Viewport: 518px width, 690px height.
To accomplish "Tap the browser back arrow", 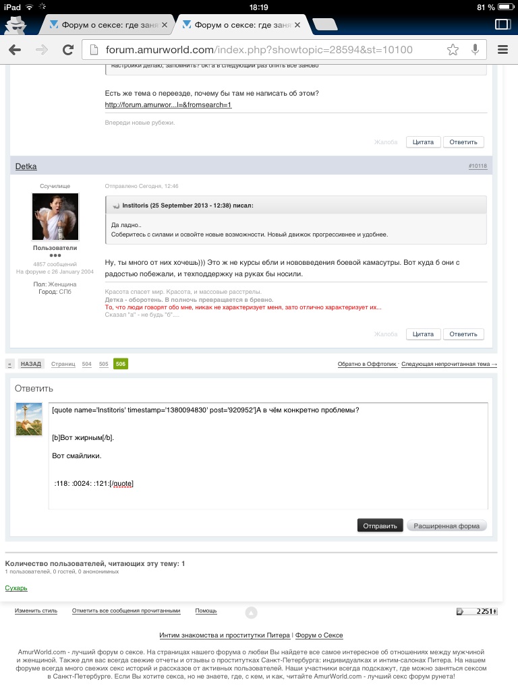I will pyautogui.click(x=15, y=50).
